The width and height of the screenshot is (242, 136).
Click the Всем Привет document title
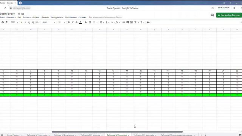(7, 14)
